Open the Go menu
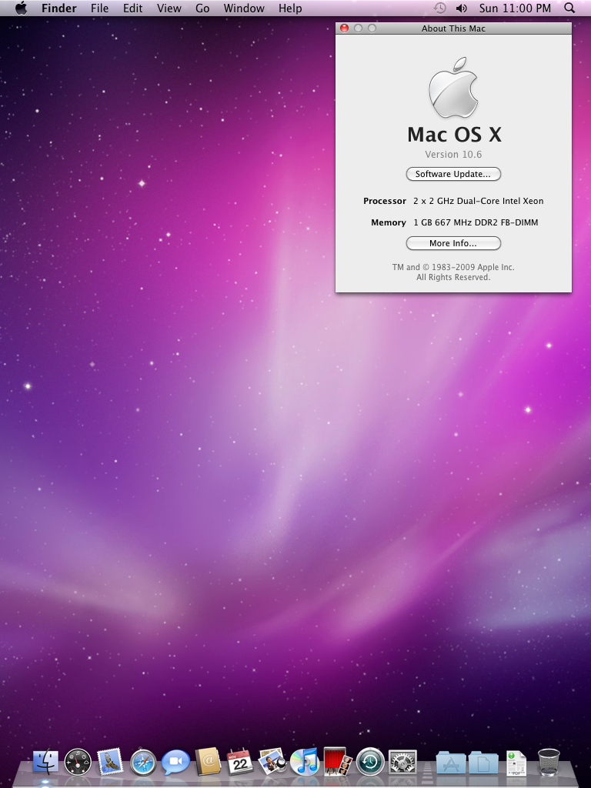This screenshot has width=591, height=788. tap(202, 8)
